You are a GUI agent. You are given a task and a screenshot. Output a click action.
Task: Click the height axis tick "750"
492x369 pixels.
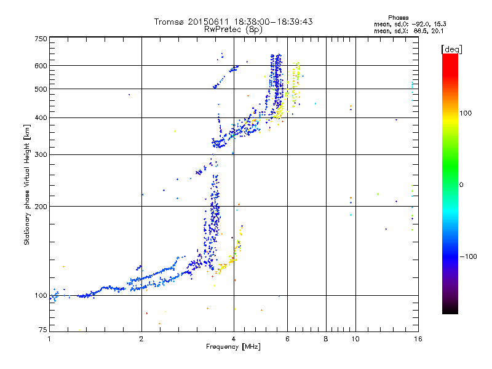point(41,39)
